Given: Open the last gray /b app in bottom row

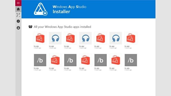Looking at the screenshot, I should (x=131, y=60).
